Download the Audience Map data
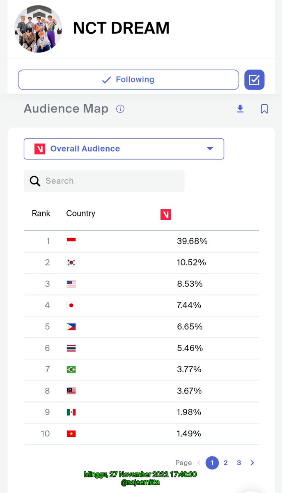This screenshot has height=493, width=282. pyautogui.click(x=241, y=109)
